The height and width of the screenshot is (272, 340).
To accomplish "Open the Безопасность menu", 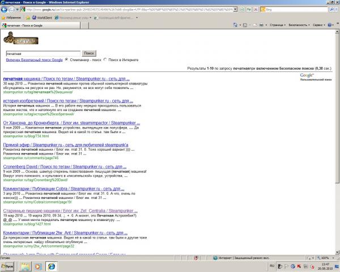I will pyautogui.click(x=299, y=25).
